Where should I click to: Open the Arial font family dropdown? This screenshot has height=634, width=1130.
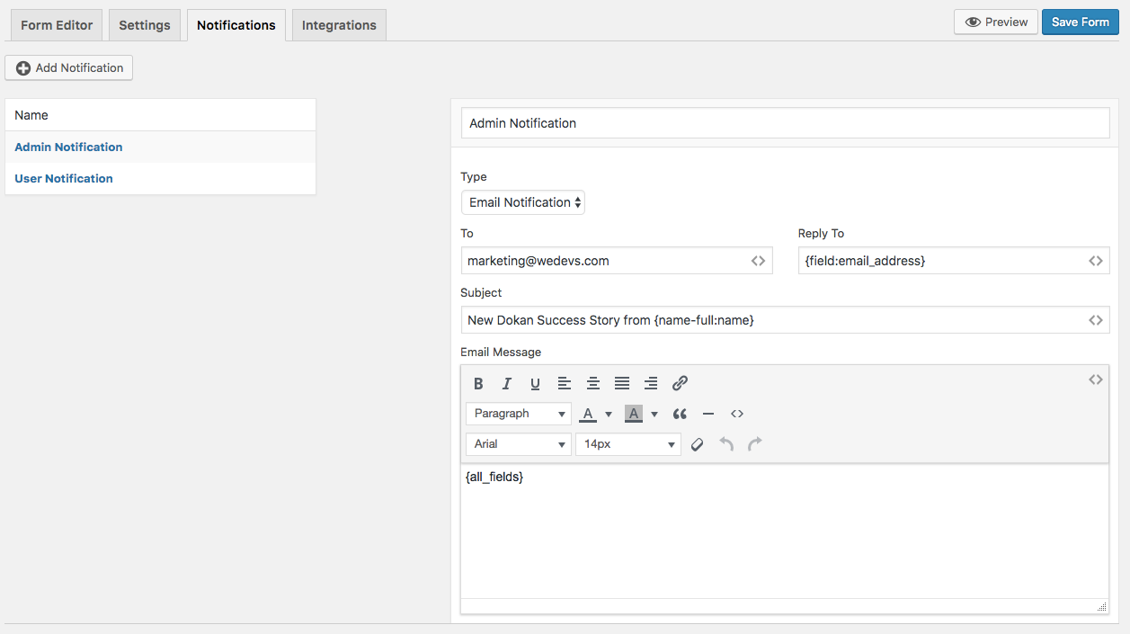pos(519,444)
